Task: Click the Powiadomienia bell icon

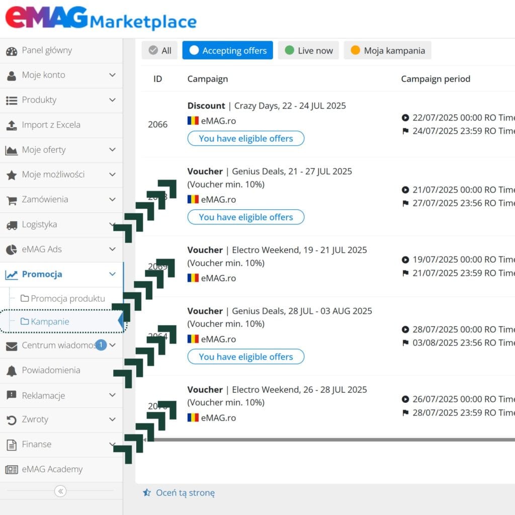Action: click(12, 371)
